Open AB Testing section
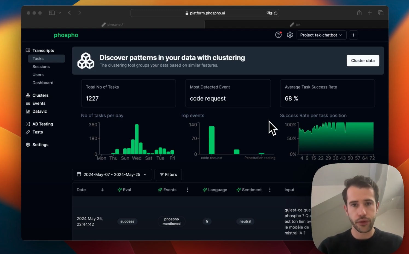 43,124
